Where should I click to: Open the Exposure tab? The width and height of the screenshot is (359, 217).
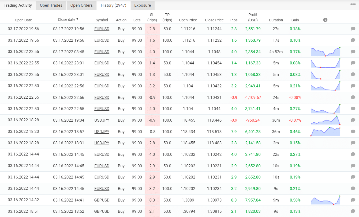click(142, 5)
